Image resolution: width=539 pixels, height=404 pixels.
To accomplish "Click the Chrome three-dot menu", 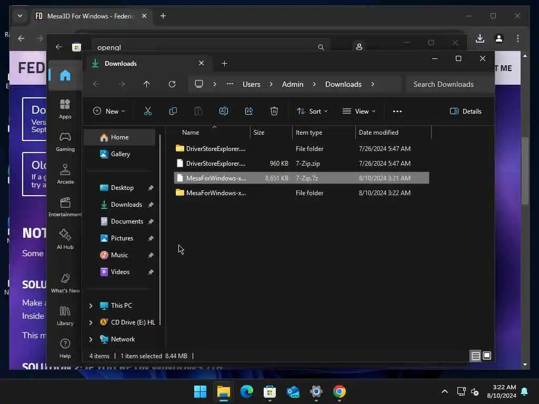I will (x=518, y=38).
